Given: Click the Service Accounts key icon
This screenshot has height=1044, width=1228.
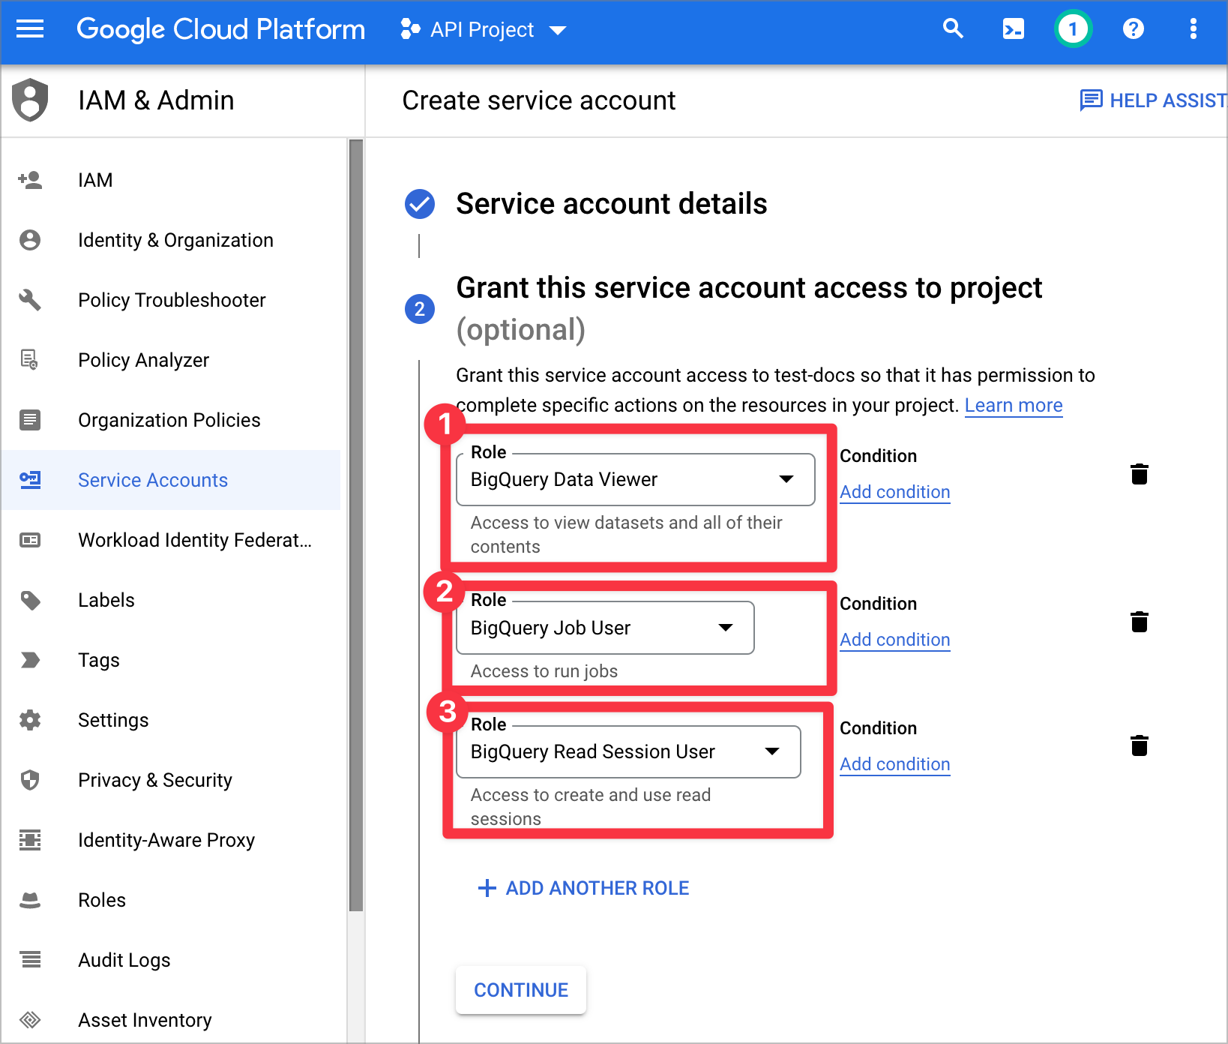Looking at the screenshot, I should (30, 480).
